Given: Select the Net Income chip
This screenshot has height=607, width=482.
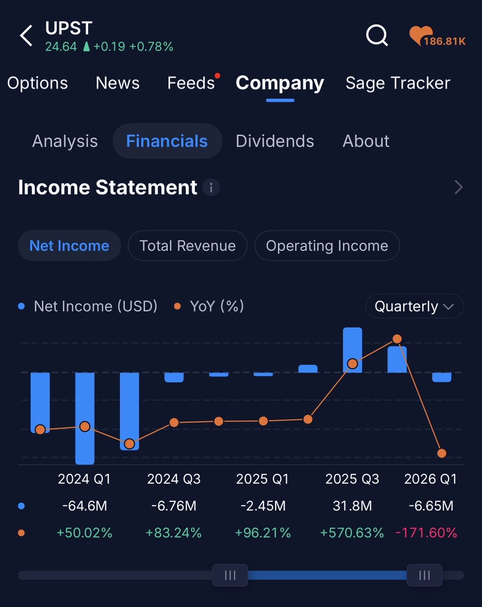Looking at the screenshot, I should point(69,246).
